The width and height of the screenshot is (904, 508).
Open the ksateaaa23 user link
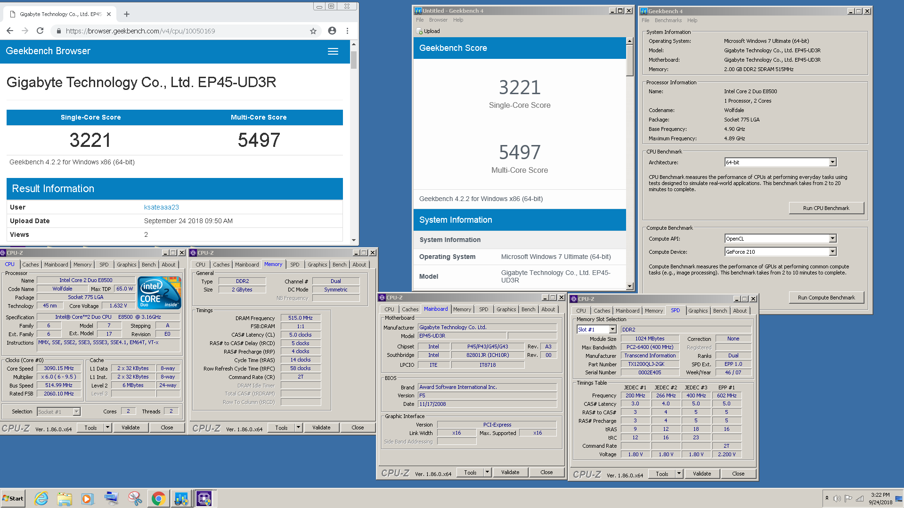pos(161,207)
